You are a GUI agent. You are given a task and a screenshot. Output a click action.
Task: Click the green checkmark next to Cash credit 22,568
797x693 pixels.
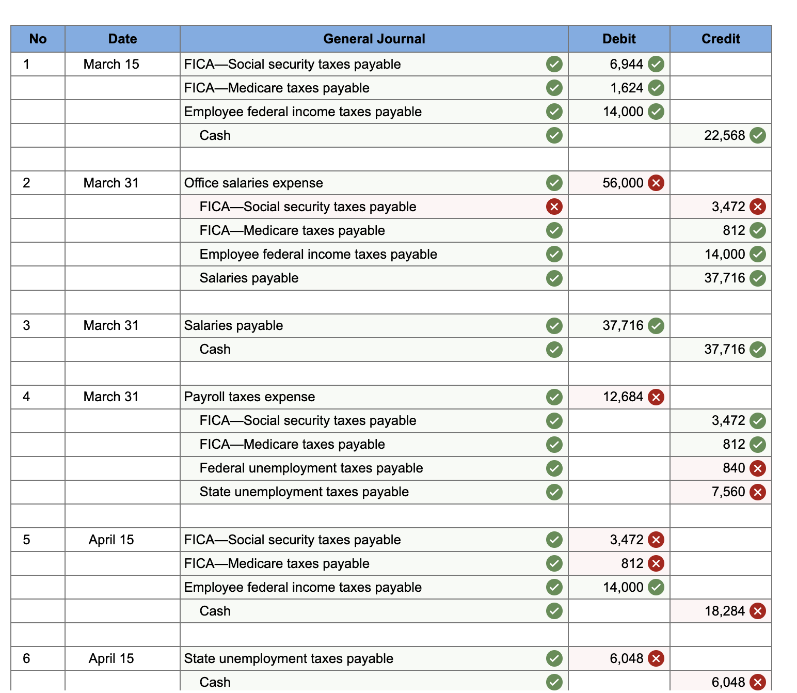pyautogui.click(x=758, y=135)
